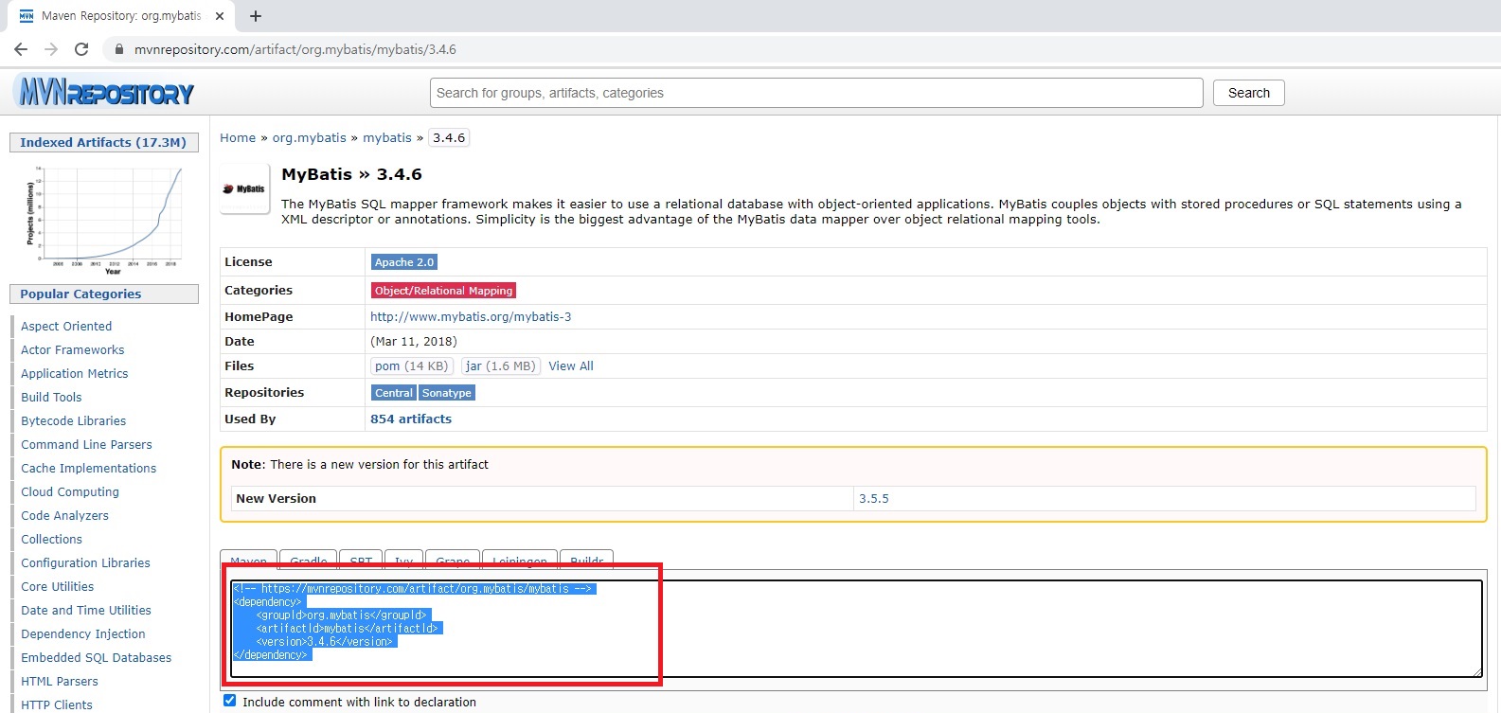
Task: Open Bytecode Libraries category
Action: (x=74, y=421)
